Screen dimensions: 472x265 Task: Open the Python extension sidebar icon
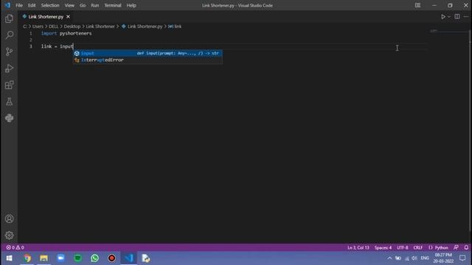[x=9, y=118]
